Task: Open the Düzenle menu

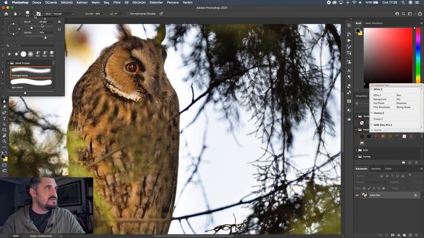Action: click(x=51, y=3)
